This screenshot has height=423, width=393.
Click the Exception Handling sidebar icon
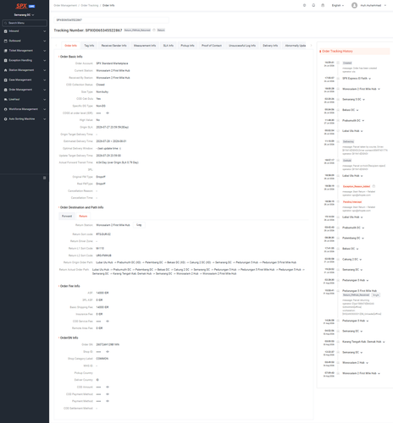[x=5, y=60]
